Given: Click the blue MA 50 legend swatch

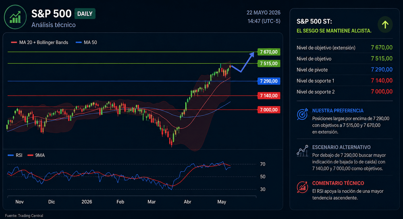Looking at the screenshot, I should click(x=79, y=42).
